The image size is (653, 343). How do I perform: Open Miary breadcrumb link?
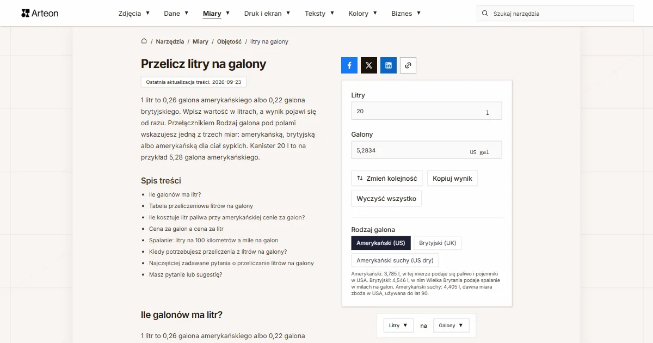click(x=200, y=41)
